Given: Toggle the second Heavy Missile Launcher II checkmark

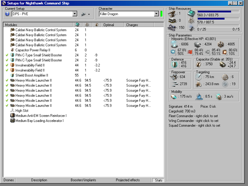Looking at the screenshot, I should tap(7, 85).
